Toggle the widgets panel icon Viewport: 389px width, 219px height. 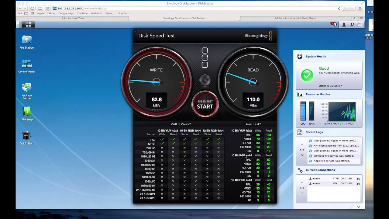click(x=360, y=25)
